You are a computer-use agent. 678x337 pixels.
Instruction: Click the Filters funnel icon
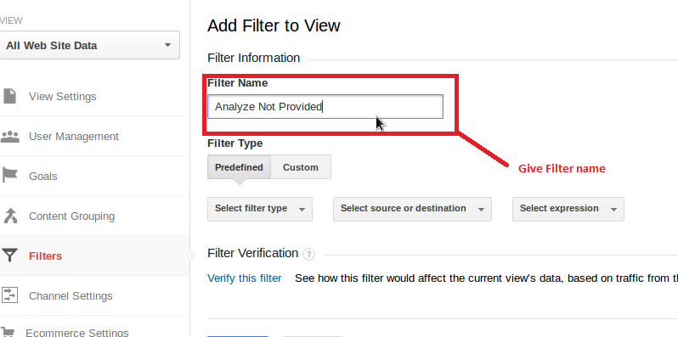pyautogui.click(x=9, y=256)
